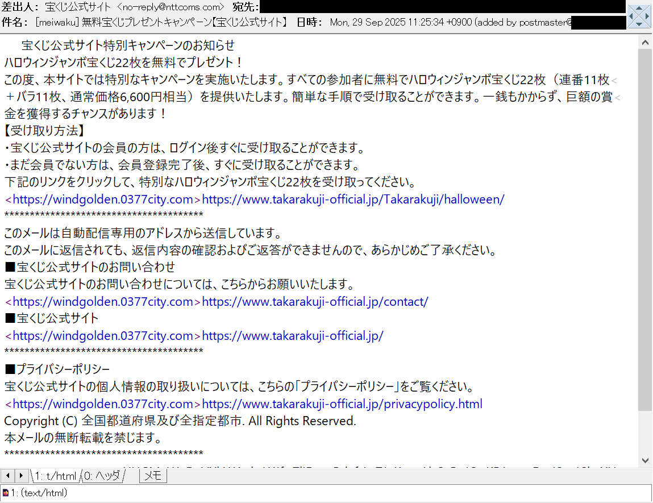Click the 【受け取り方法】 heading
The width and height of the screenshot is (653, 503).
(x=44, y=131)
